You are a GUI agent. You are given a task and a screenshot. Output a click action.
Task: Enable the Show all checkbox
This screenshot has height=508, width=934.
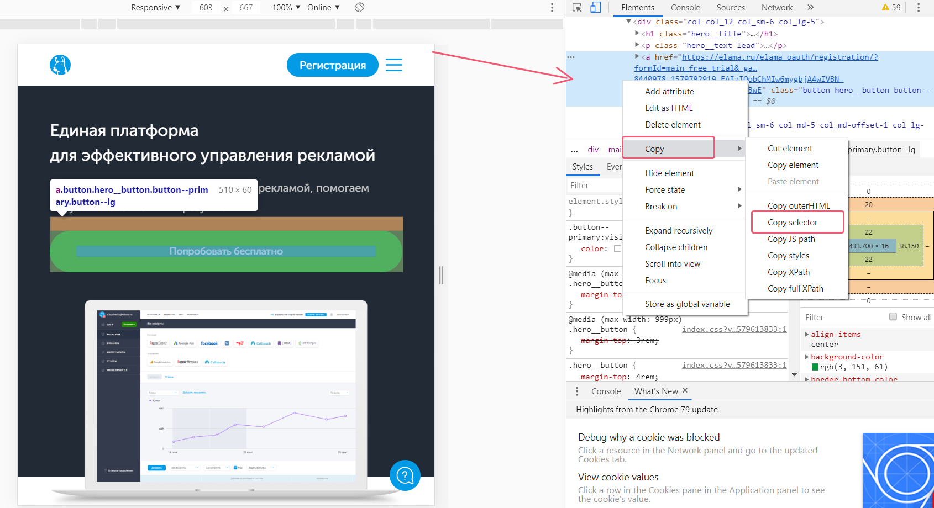point(893,317)
